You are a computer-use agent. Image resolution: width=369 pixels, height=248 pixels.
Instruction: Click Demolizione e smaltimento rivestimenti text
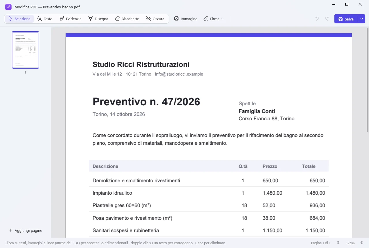pyautogui.click(x=136, y=181)
